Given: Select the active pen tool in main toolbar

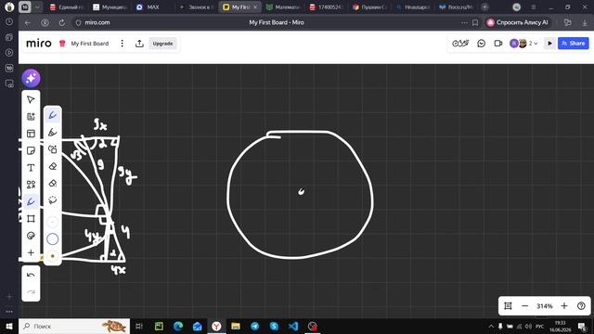Looking at the screenshot, I should pyautogui.click(x=31, y=201).
